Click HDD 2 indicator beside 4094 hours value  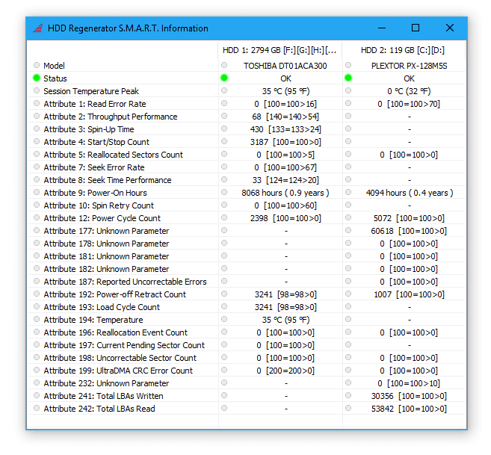click(x=348, y=192)
